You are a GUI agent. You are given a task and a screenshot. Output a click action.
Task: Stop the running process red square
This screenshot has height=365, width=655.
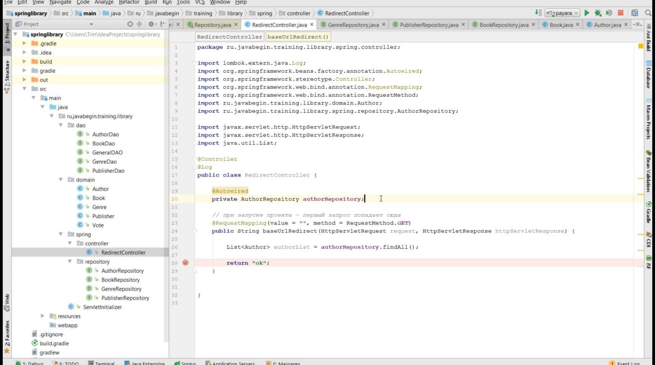(620, 13)
